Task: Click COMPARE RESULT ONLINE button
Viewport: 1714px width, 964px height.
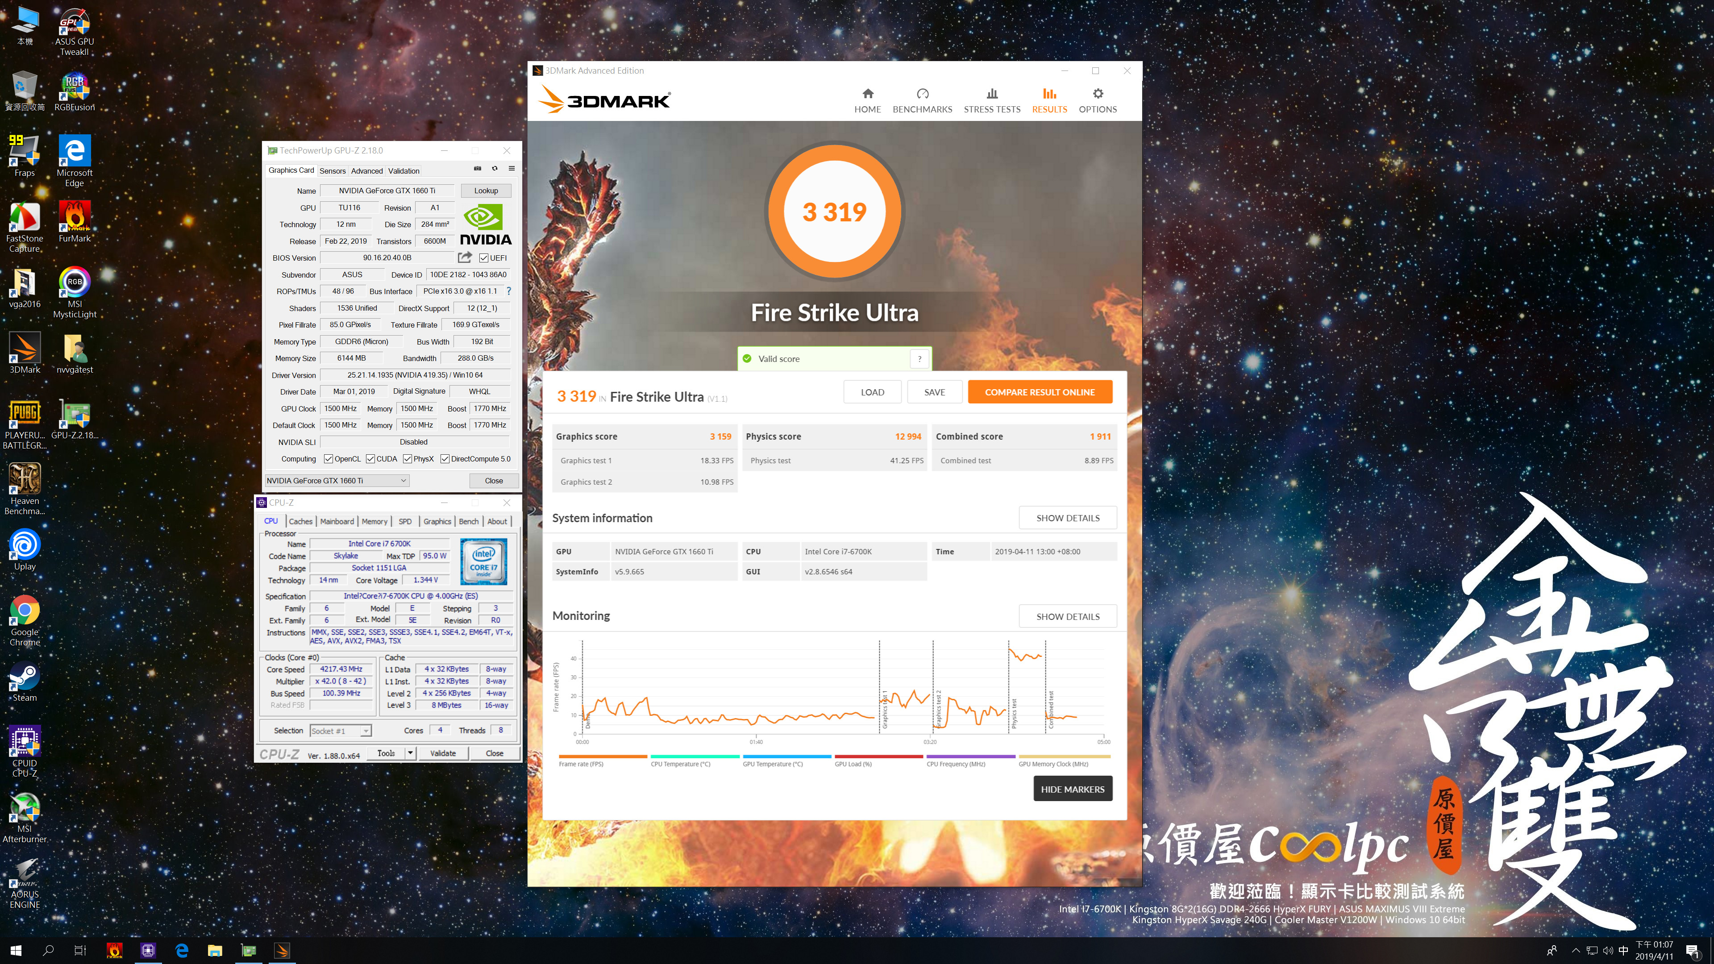Action: [x=1039, y=392]
